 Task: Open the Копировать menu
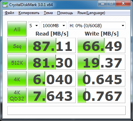point(29,13)
